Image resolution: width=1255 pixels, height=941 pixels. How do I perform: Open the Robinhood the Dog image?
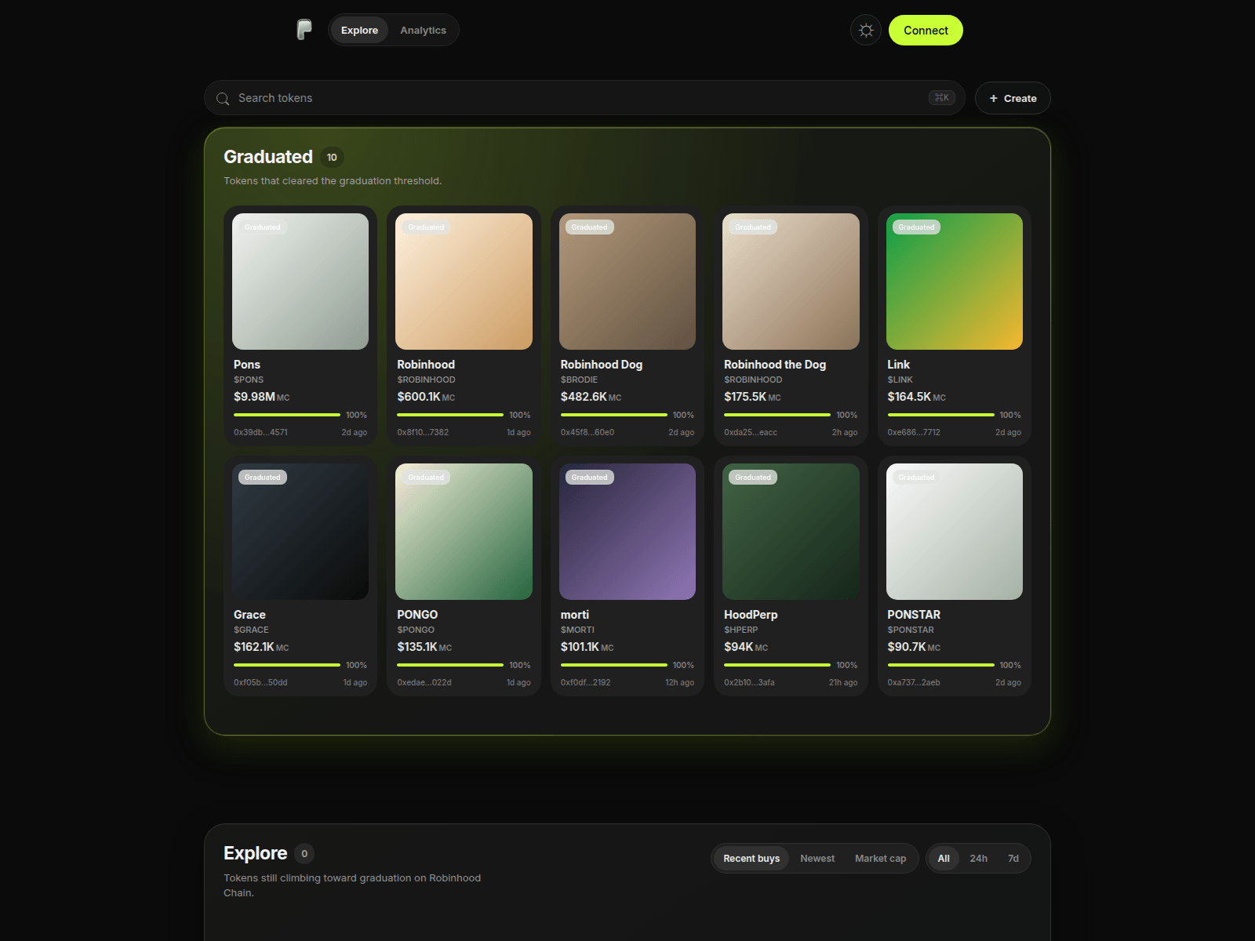(x=791, y=282)
